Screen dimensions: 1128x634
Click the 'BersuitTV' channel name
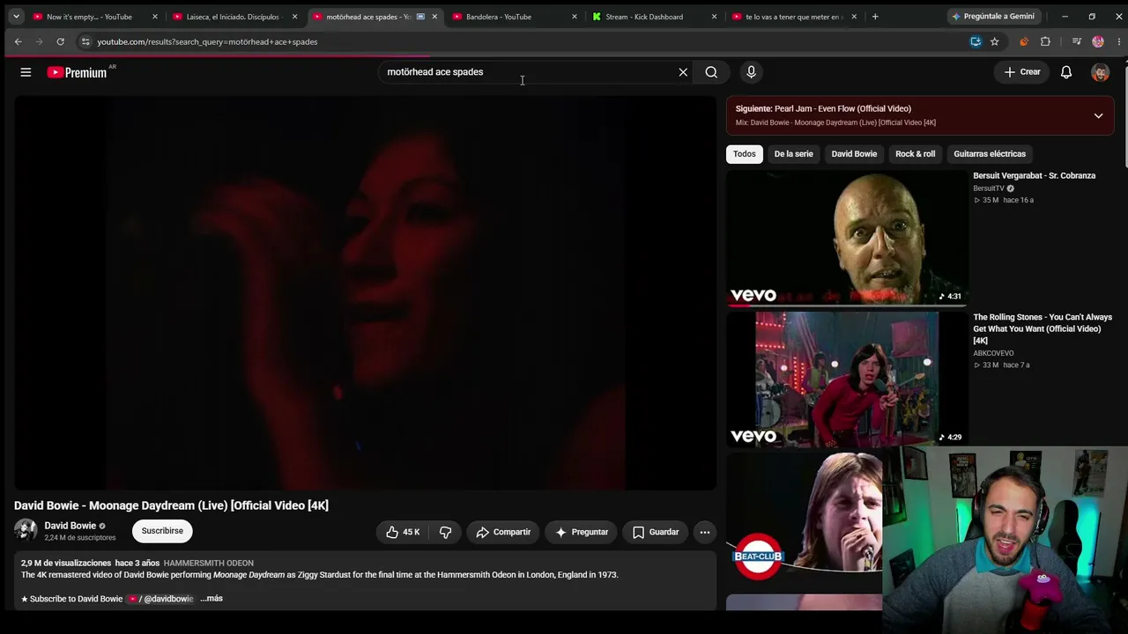coord(989,188)
